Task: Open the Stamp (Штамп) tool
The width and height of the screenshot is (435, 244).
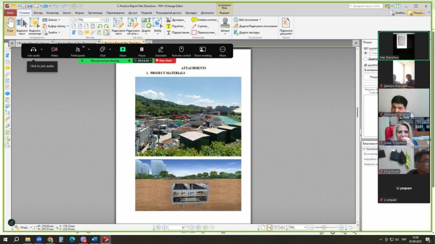Action: 225,25
